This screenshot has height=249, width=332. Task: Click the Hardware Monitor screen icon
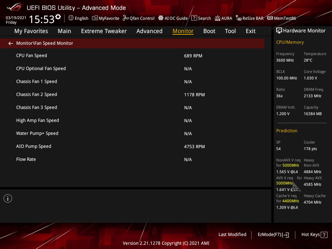pos(279,31)
